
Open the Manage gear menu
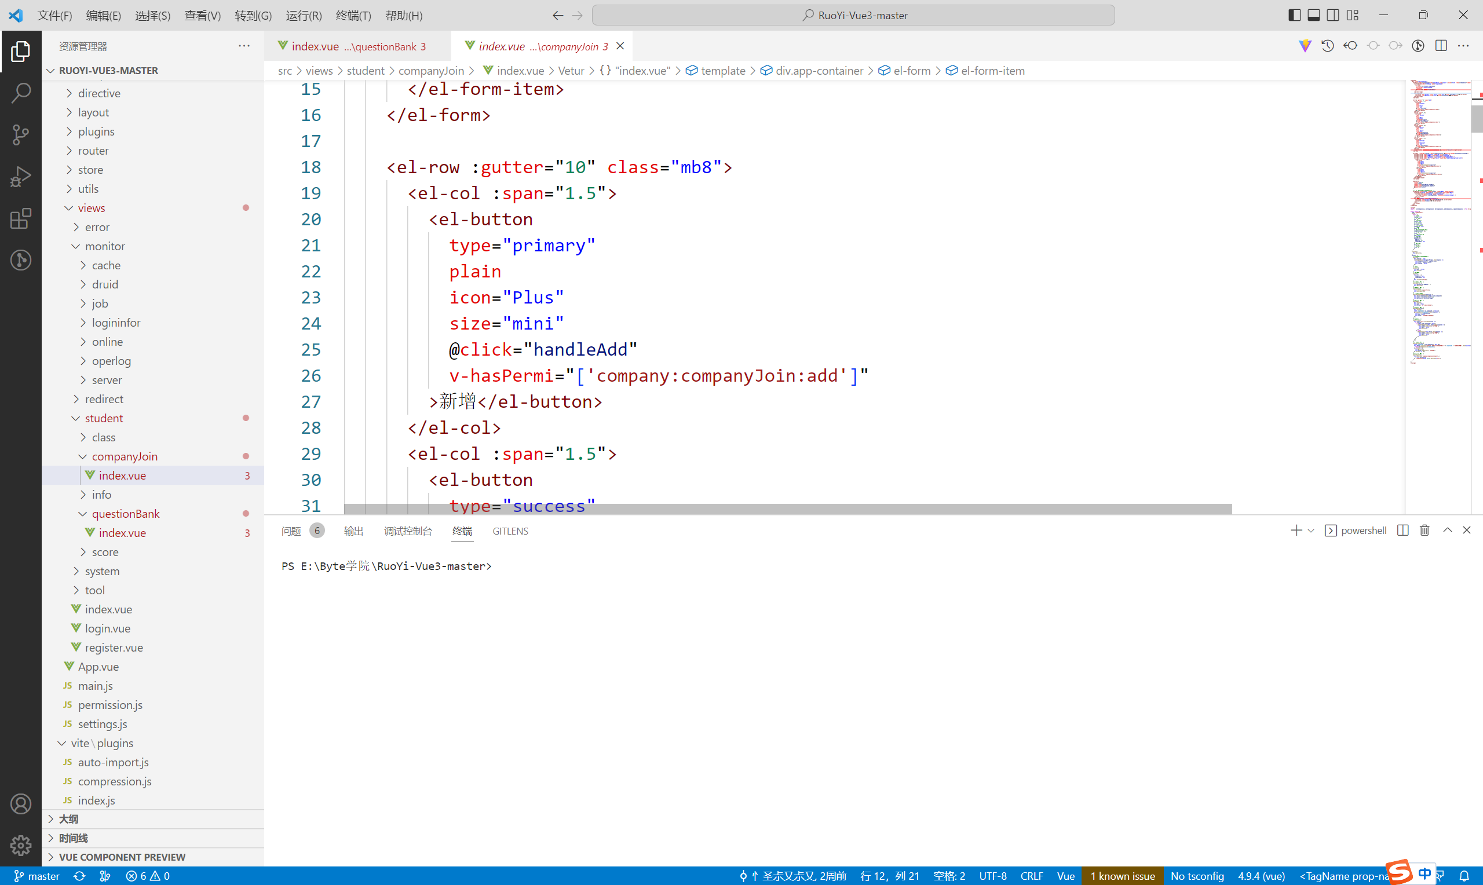tap(21, 845)
